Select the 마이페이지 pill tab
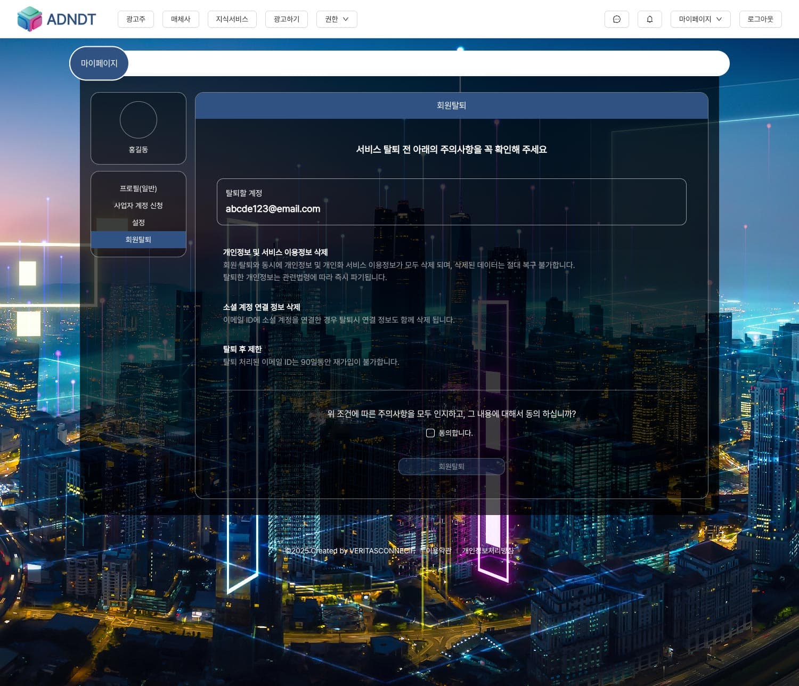The image size is (799, 686). tap(99, 63)
